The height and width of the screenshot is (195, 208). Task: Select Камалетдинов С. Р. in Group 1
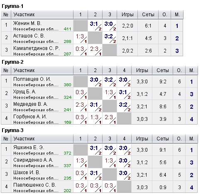[x=37, y=48]
